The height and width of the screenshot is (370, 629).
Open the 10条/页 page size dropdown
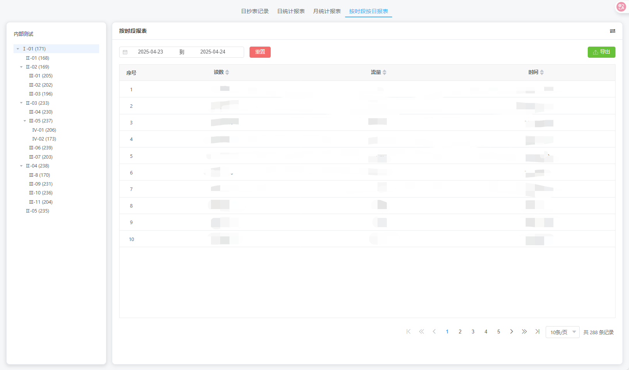click(x=562, y=332)
